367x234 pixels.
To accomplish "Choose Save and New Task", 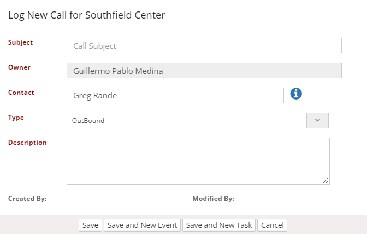I will pyautogui.click(x=219, y=225).
